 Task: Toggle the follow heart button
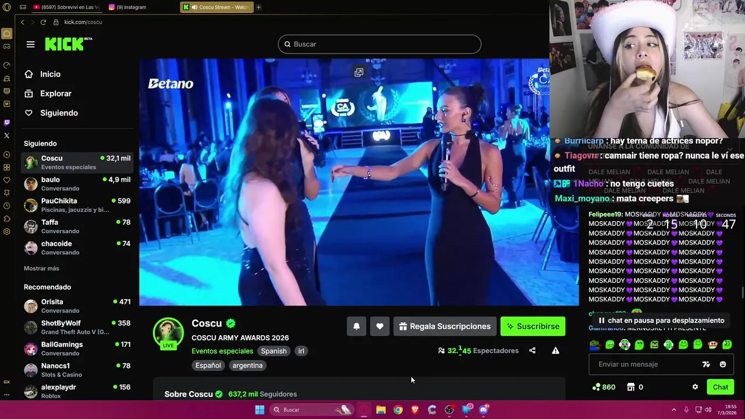coord(379,326)
